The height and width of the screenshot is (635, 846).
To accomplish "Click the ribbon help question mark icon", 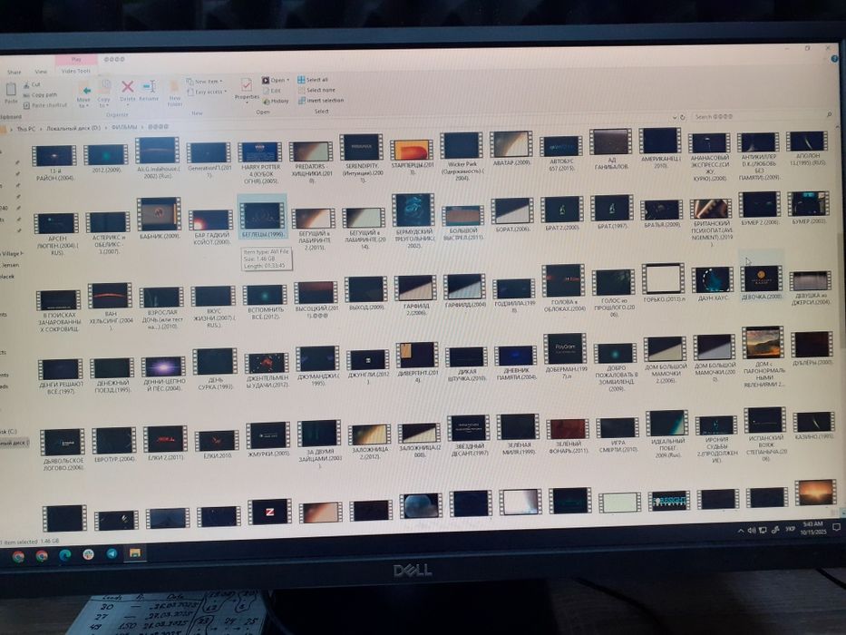I will (835, 58).
